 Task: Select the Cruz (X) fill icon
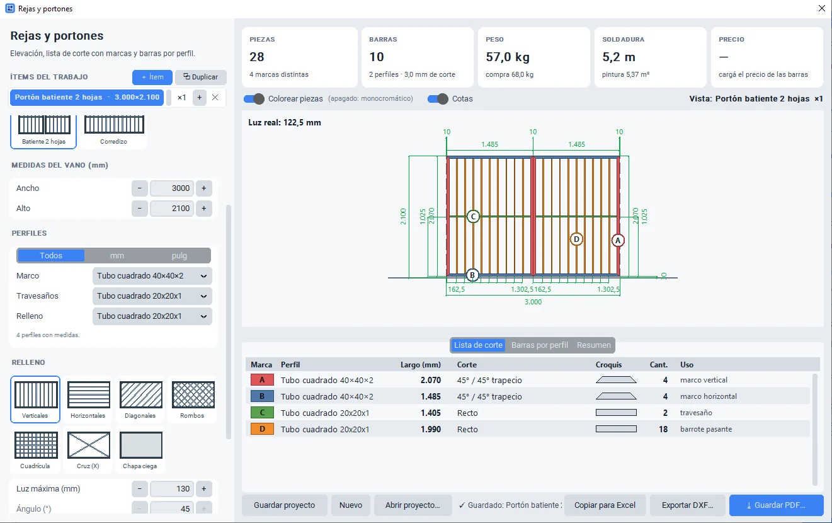88,450
